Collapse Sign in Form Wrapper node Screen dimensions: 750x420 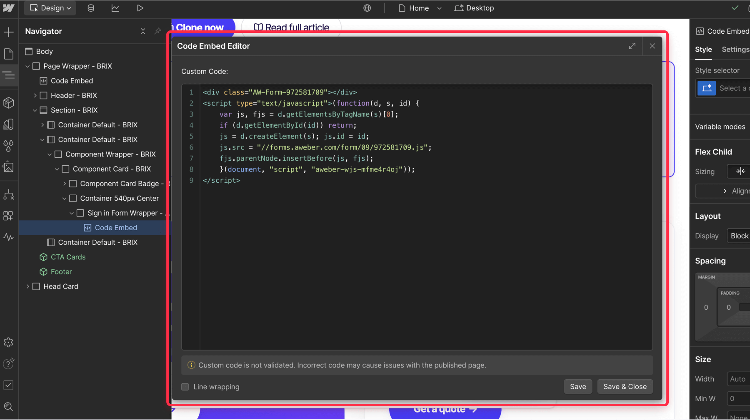(x=72, y=213)
